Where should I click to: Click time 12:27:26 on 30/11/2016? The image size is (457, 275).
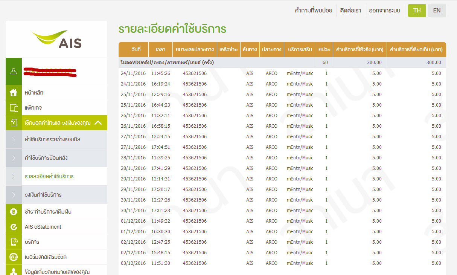click(161, 200)
